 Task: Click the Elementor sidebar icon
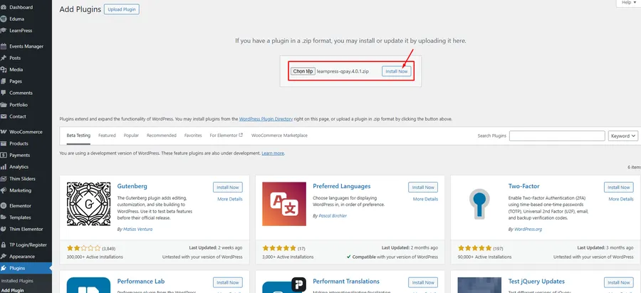4,206
